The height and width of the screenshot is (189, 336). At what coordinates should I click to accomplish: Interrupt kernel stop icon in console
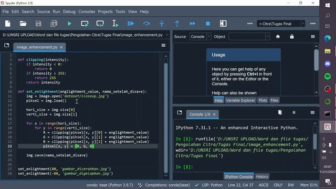(294, 112)
